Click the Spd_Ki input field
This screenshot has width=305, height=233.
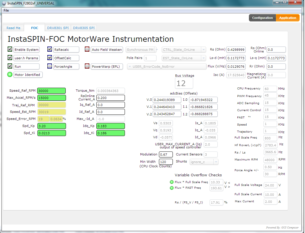52,133
